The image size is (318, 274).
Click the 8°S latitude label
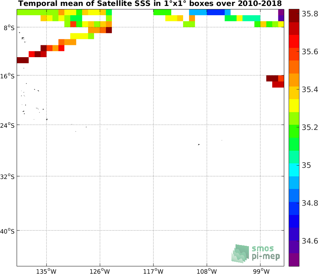tap(9, 28)
